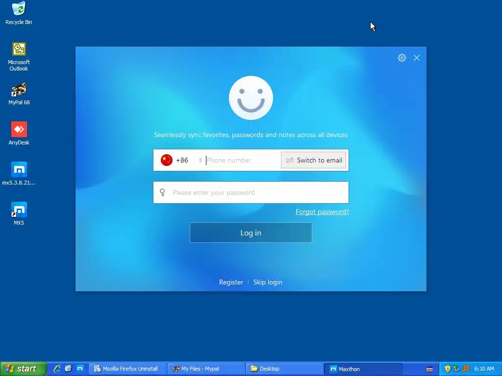Click the 6:10 AM system clock
Screen dimensions: 502x376
point(484,369)
